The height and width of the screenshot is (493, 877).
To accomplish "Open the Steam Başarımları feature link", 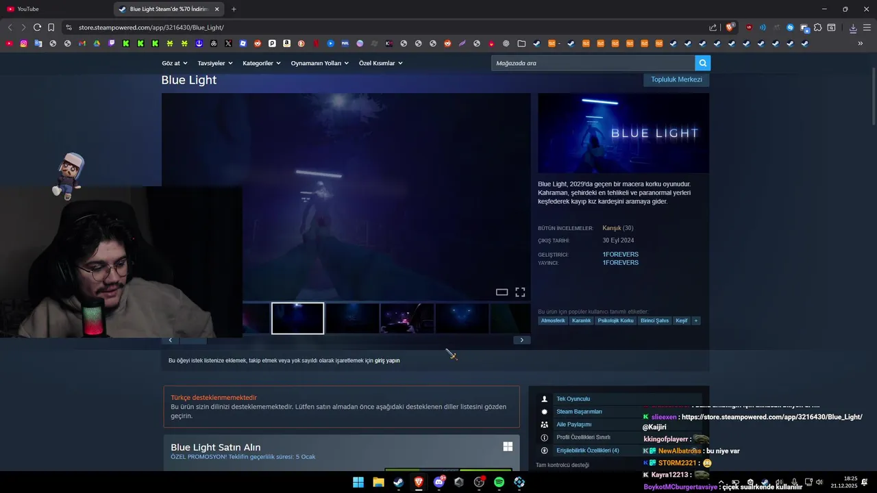I will [x=579, y=412].
